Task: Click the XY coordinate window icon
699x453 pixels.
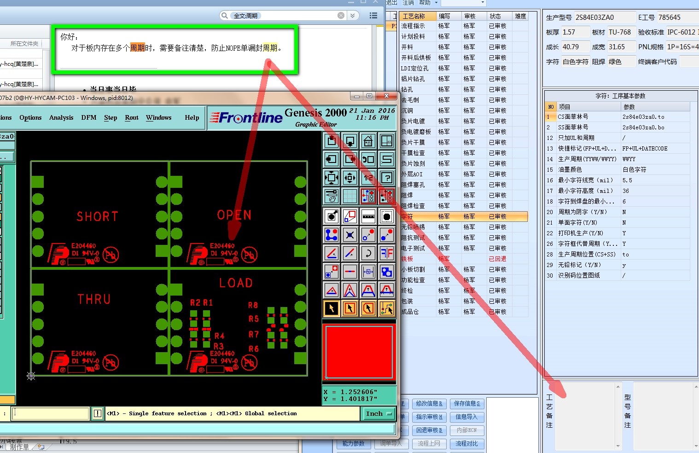Action: point(387,141)
